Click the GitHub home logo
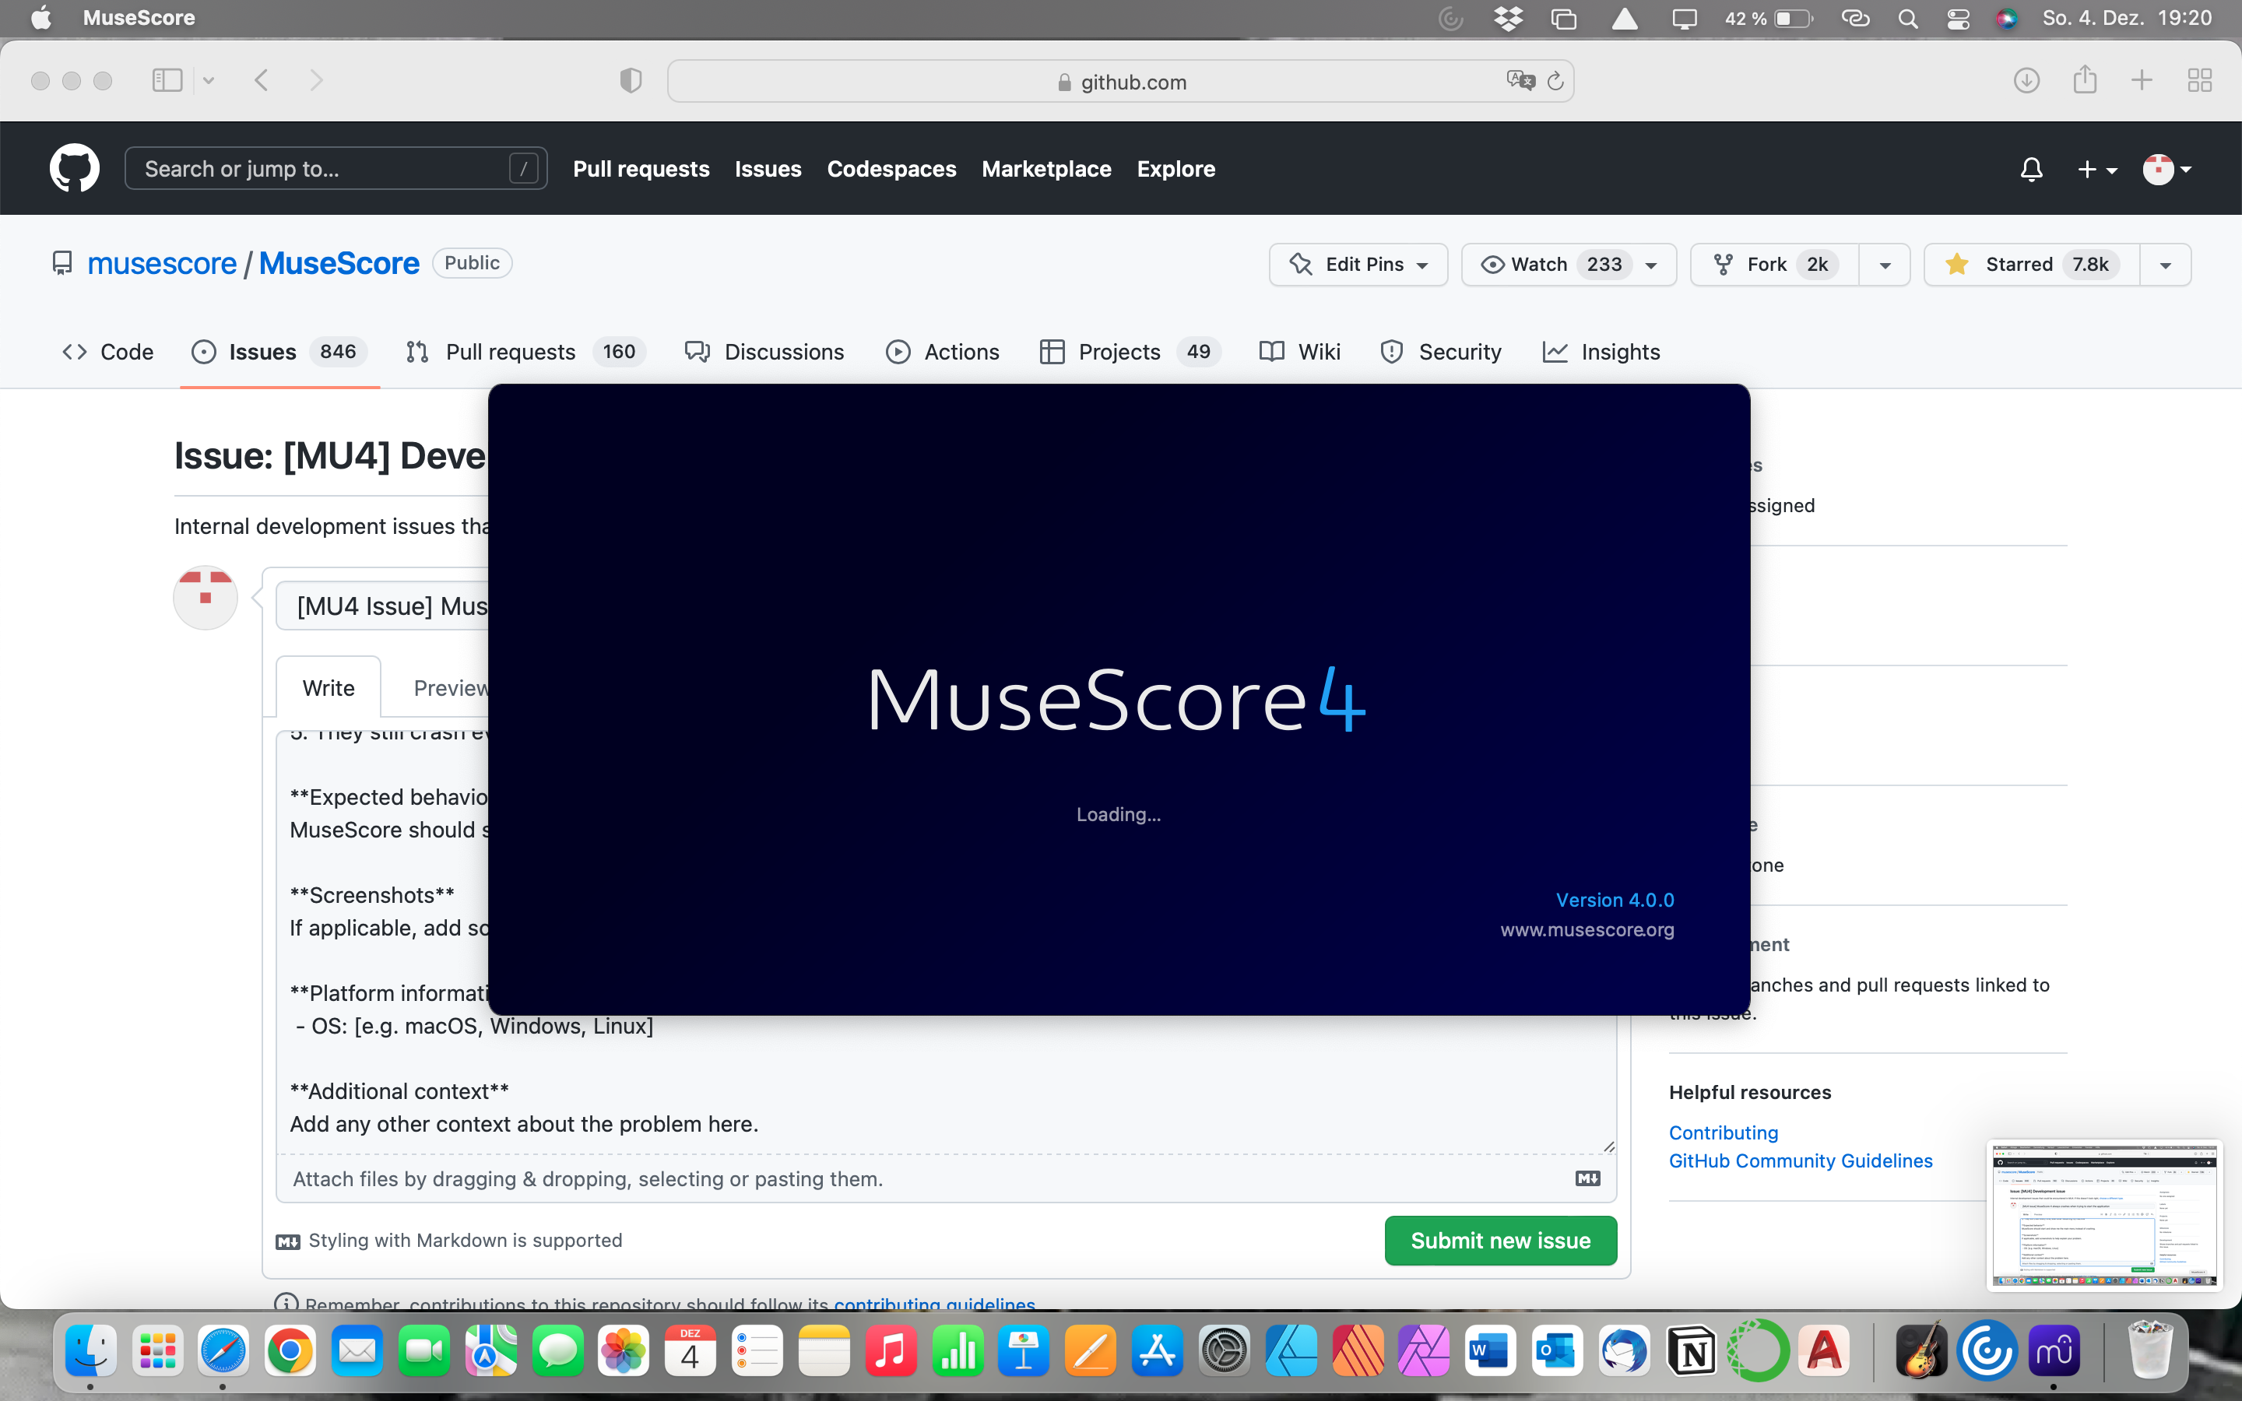Screen dimensions: 2242x1401 coord(74,167)
